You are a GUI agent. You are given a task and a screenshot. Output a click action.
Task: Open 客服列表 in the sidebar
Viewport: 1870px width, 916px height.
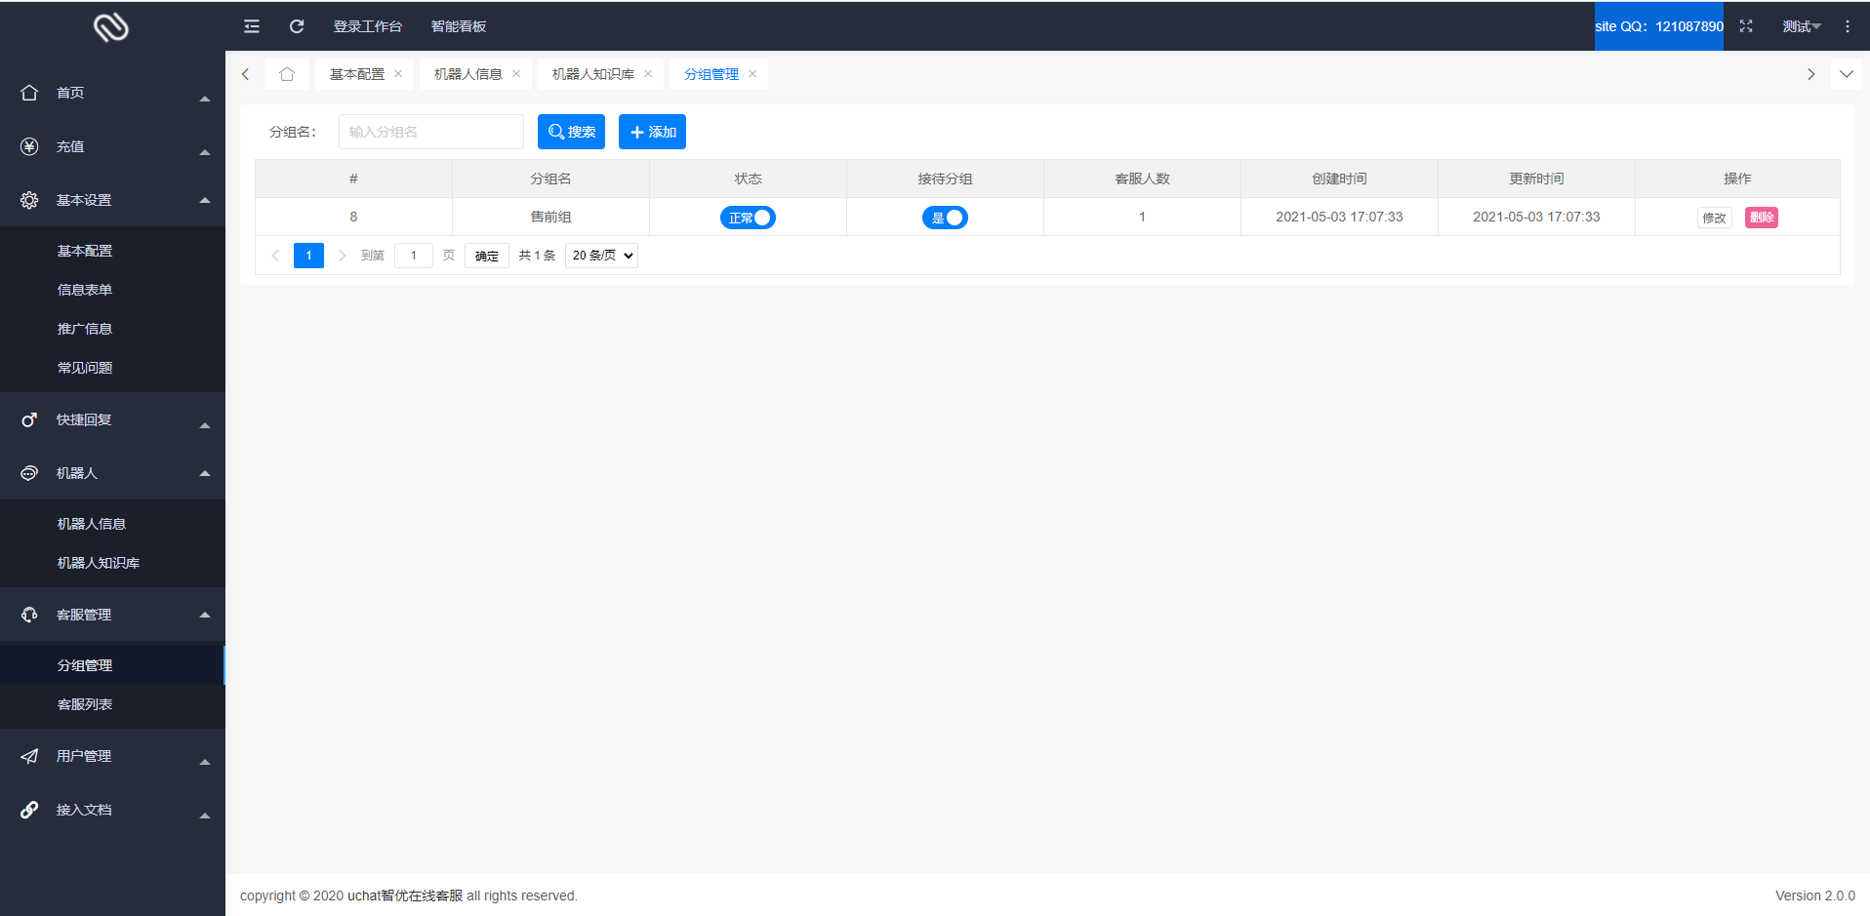coord(85,704)
